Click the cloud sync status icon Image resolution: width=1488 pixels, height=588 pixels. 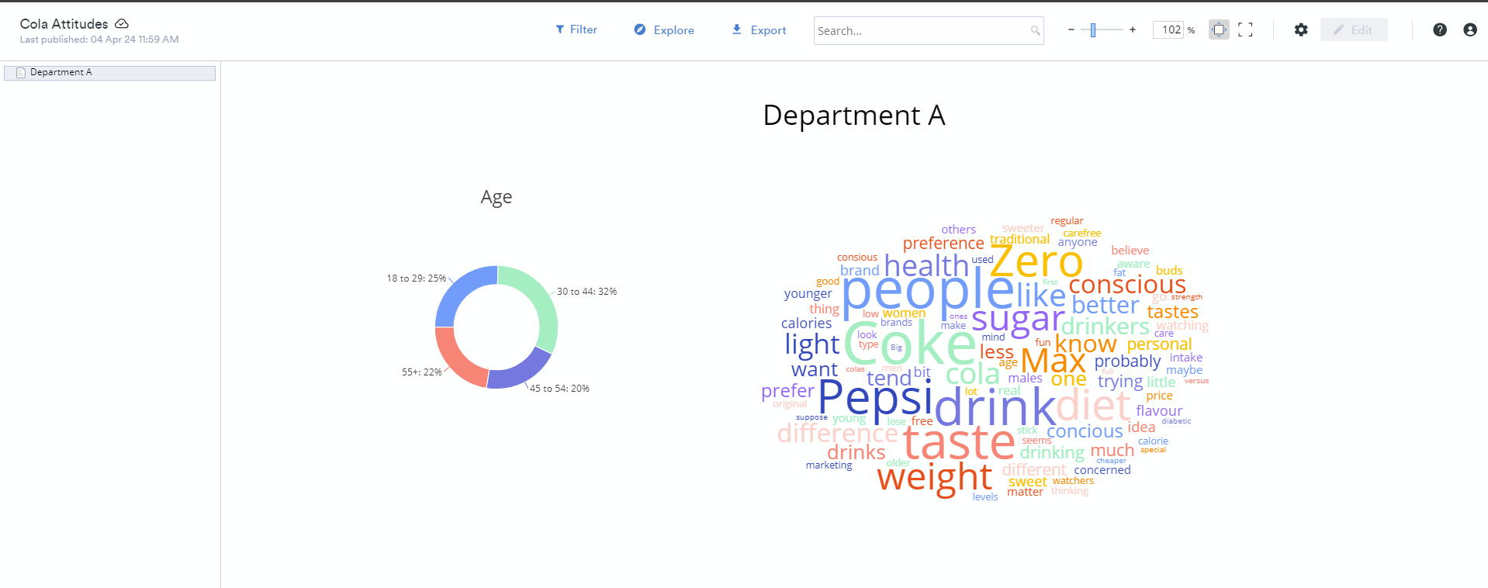coord(122,24)
